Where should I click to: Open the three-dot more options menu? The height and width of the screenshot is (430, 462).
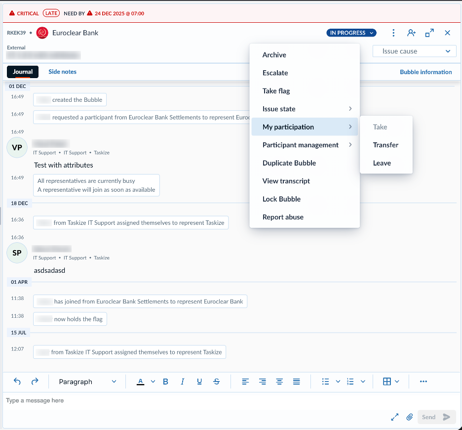tap(393, 33)
